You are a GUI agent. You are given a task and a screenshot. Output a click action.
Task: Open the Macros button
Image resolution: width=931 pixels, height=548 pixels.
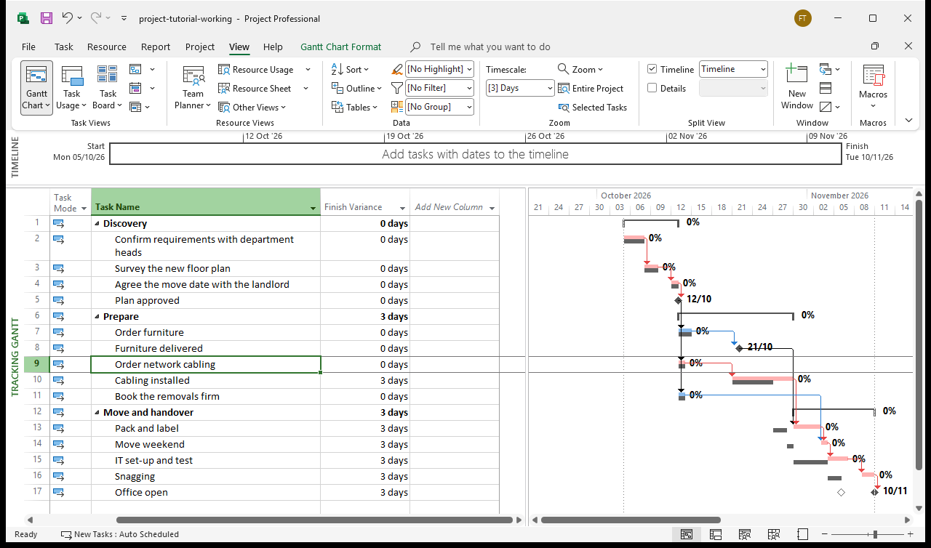pos(873,87)
